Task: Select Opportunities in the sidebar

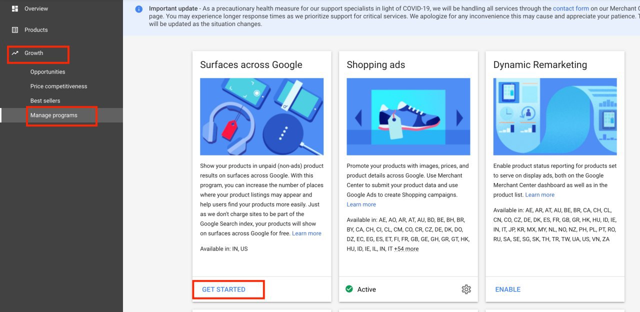Action: click(x=47, y=72)
